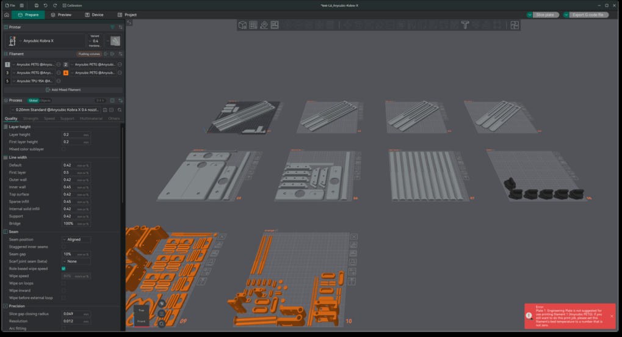Open Scarf joint seam None dropdown

[x=76, y=261]
